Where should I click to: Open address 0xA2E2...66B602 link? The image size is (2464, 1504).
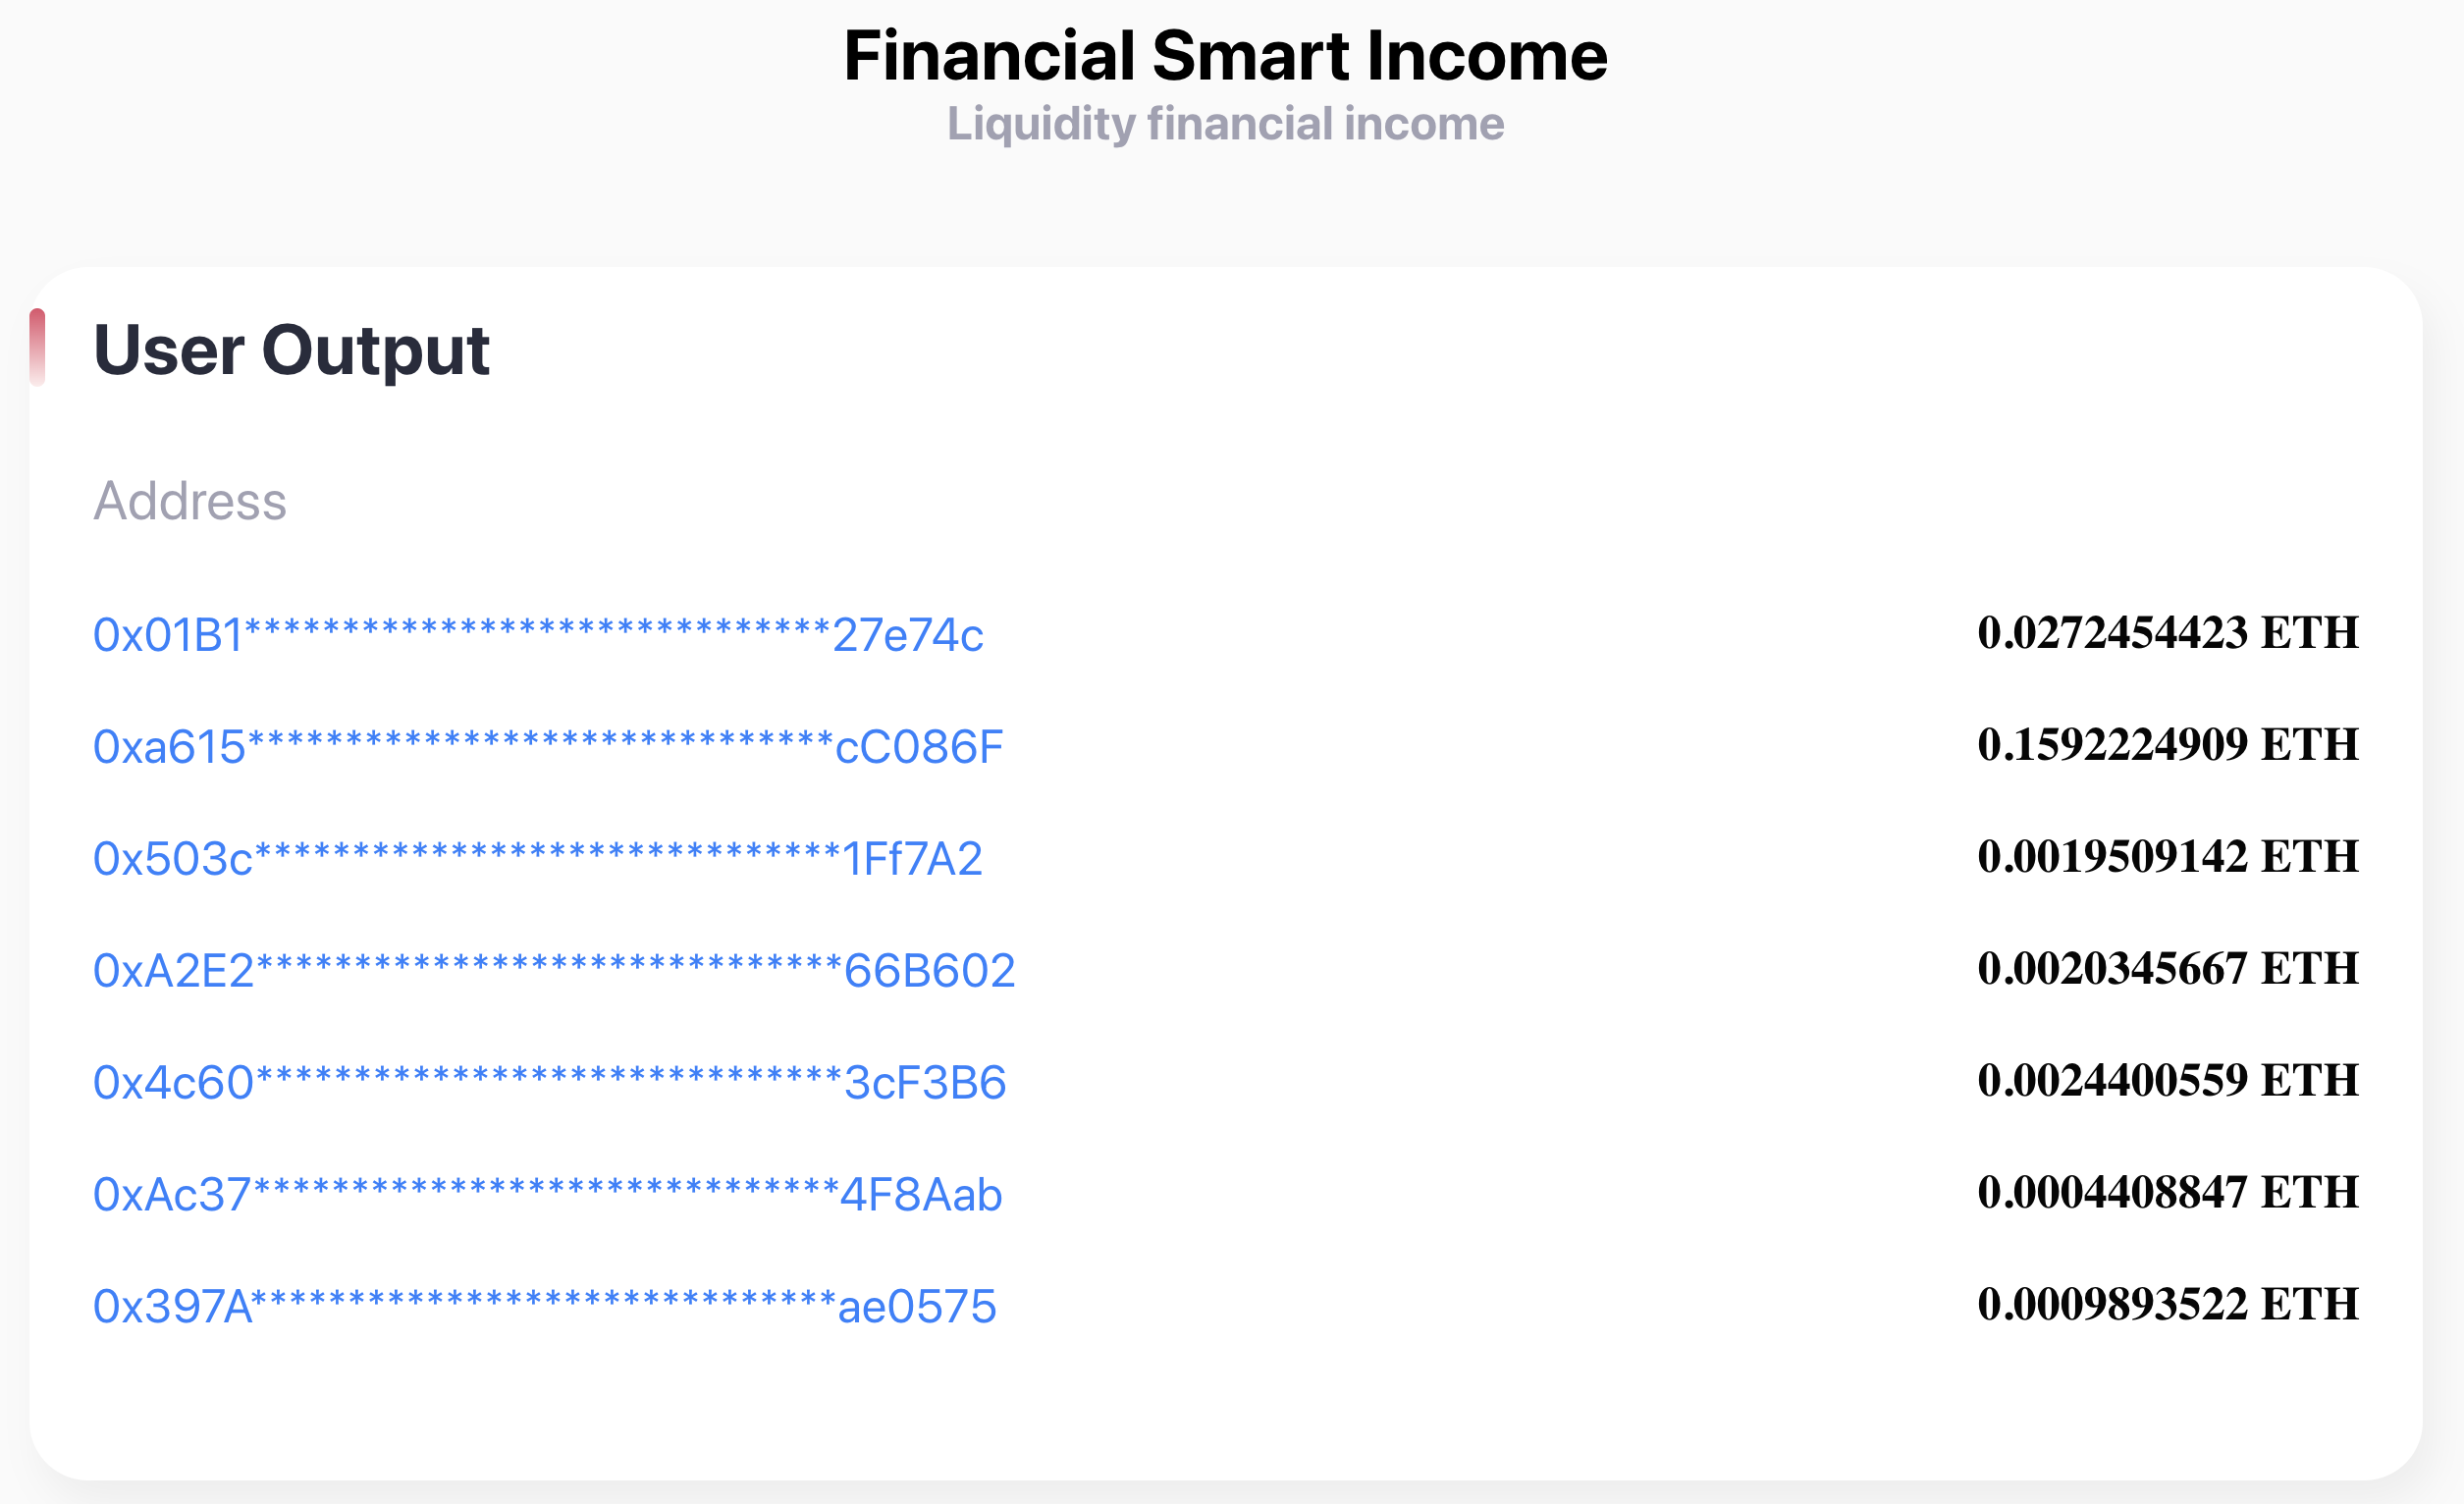(554, 971)
